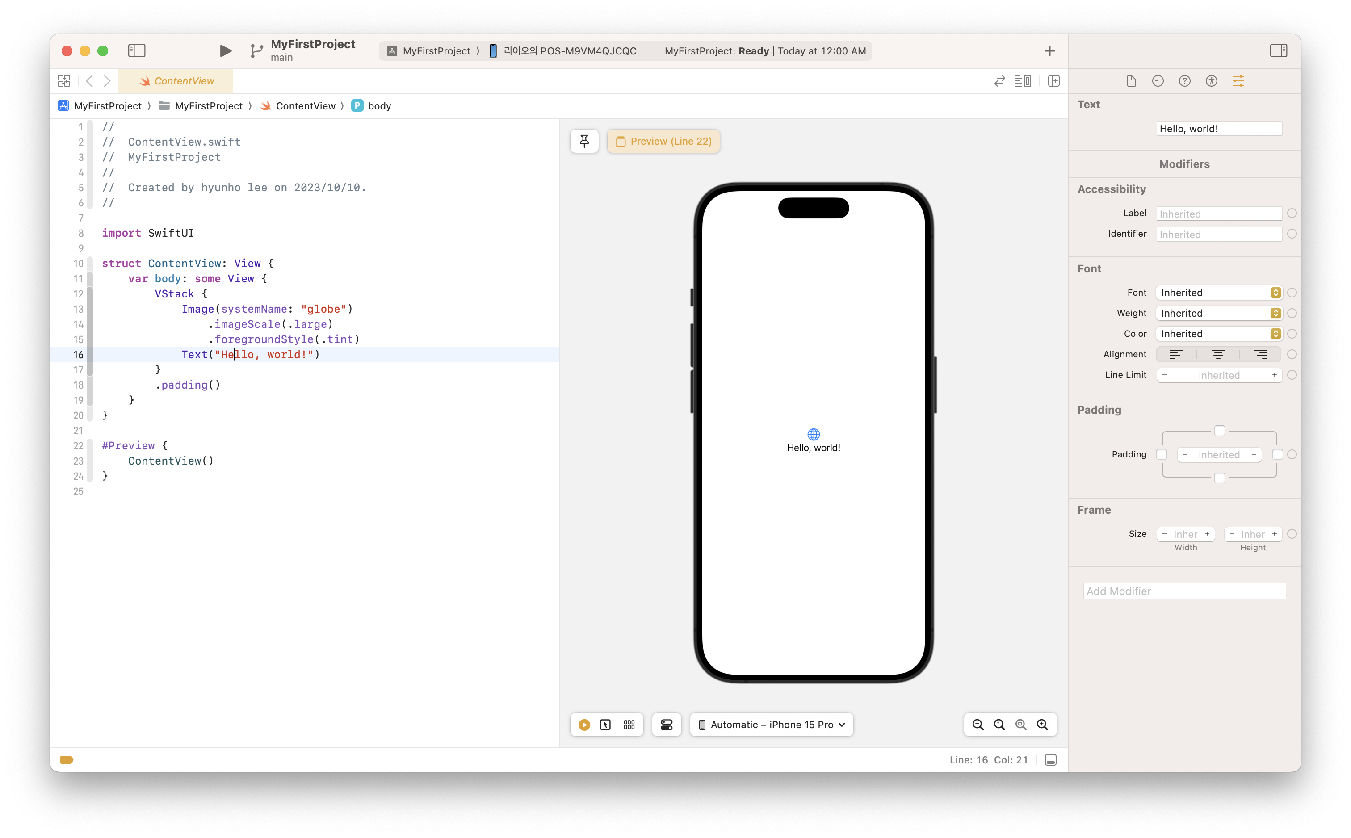Open Automatic – iPhone 15 Pro device menu
The height and width of the screenshot is (838, 1351).
pyautogui.click(x=772, y=725)
